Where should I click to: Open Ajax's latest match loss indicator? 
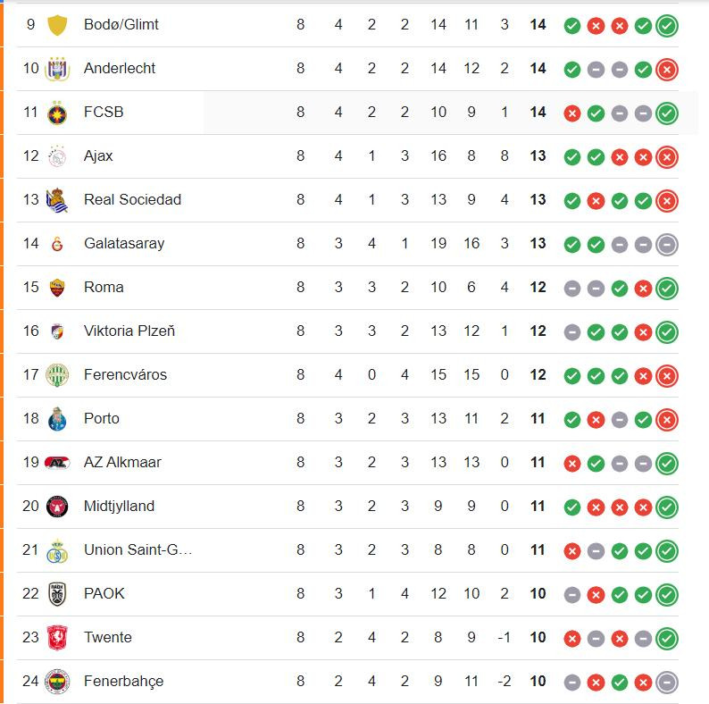coord(667,157)
